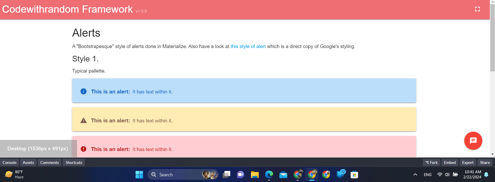Click the fullscreen icon in the header
The image size is (495, 182).
(477, 9)
